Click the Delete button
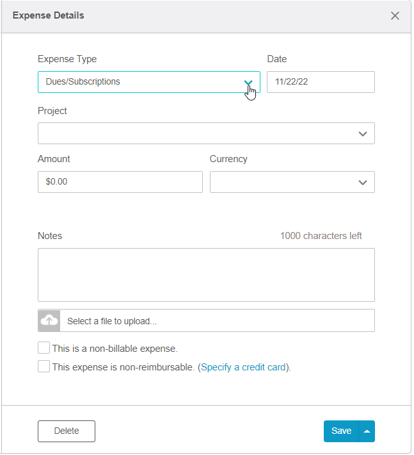414x455 pixels. pyautogui.click(x=67, y=431)
